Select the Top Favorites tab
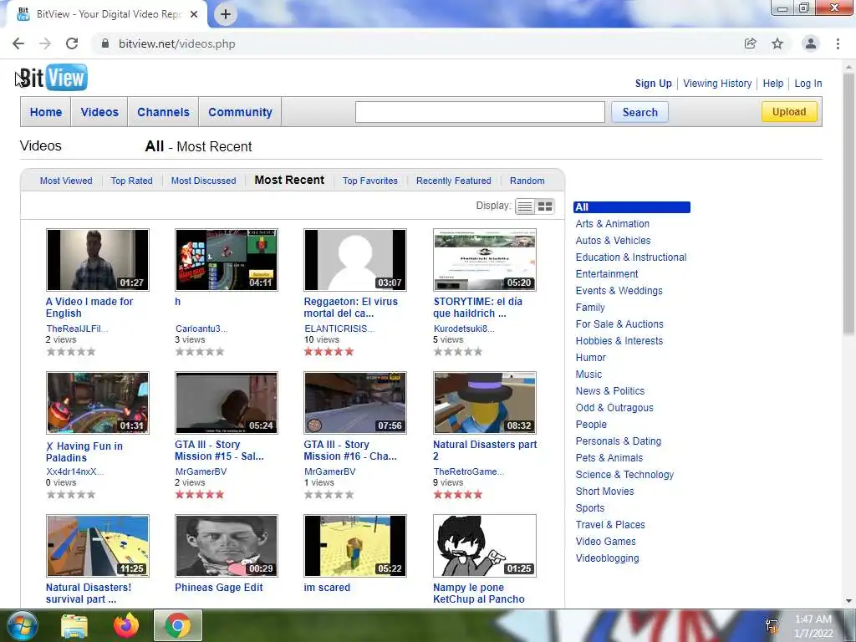 370,181
